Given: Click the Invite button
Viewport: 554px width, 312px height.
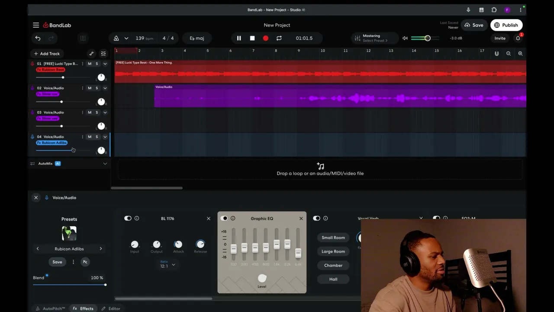Looking at the screenshot, I should pos(500,38).
